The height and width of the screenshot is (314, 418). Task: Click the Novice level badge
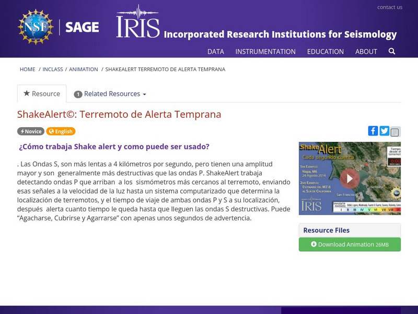pyautogui.click(x=31, y=131)
